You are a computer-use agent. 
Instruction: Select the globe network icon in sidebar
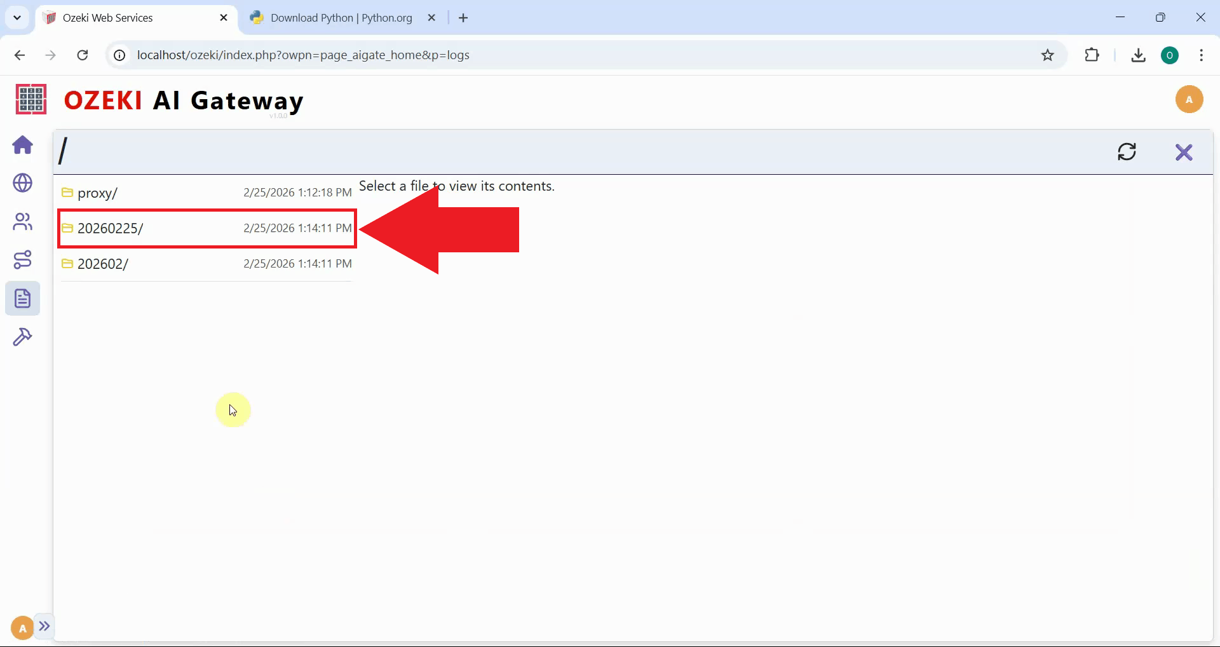[x=23, y=184]
